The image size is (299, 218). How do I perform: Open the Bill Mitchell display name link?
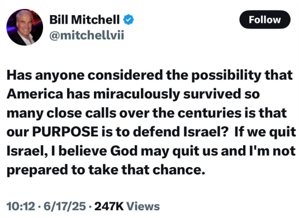pyautogui.click(x=84, y=20)
